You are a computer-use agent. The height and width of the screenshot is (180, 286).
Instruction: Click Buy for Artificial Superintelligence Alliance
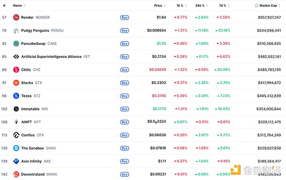124,57
